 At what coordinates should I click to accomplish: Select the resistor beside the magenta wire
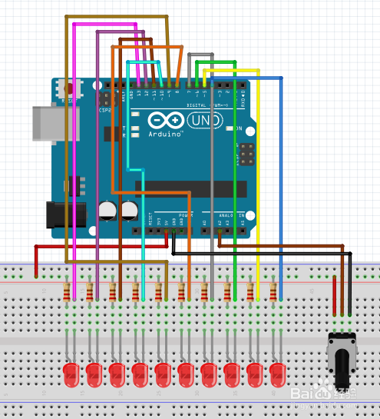(x=67, y=292)
